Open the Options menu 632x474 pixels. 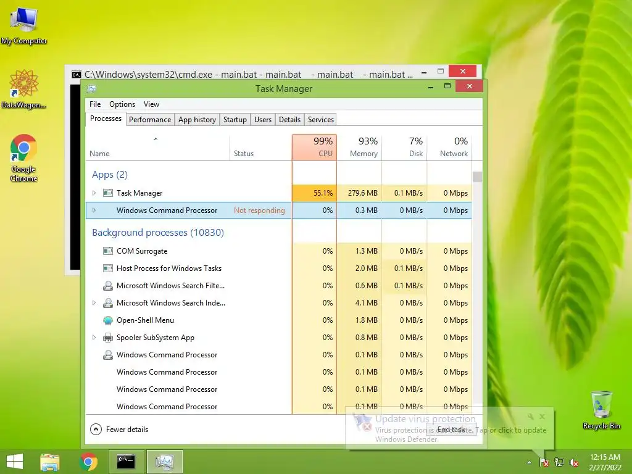(x=122, y=104)
